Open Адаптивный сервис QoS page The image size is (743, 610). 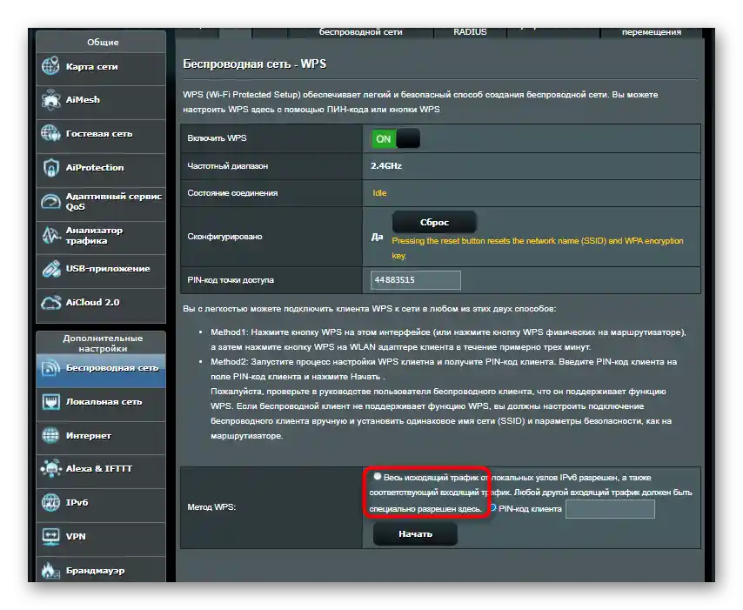pos(101,204)
